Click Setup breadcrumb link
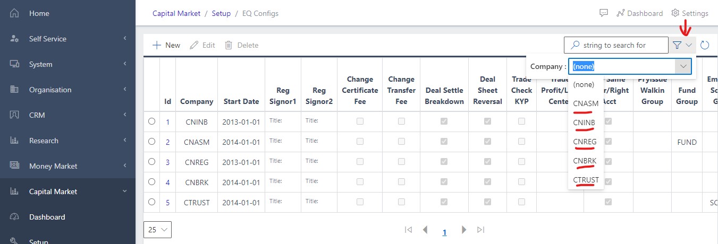The width and height of the screenshot is (718, 244). pyautogui.click(x=221, y=13)
